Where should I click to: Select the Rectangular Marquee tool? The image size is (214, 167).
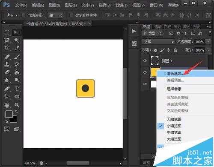pos(7,32)
